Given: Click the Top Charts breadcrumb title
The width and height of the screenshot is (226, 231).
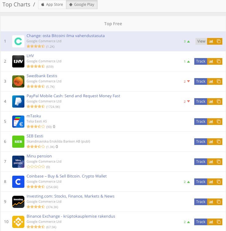Looking at the screenshot, I should pyautogui.click(x=16, y=5).
